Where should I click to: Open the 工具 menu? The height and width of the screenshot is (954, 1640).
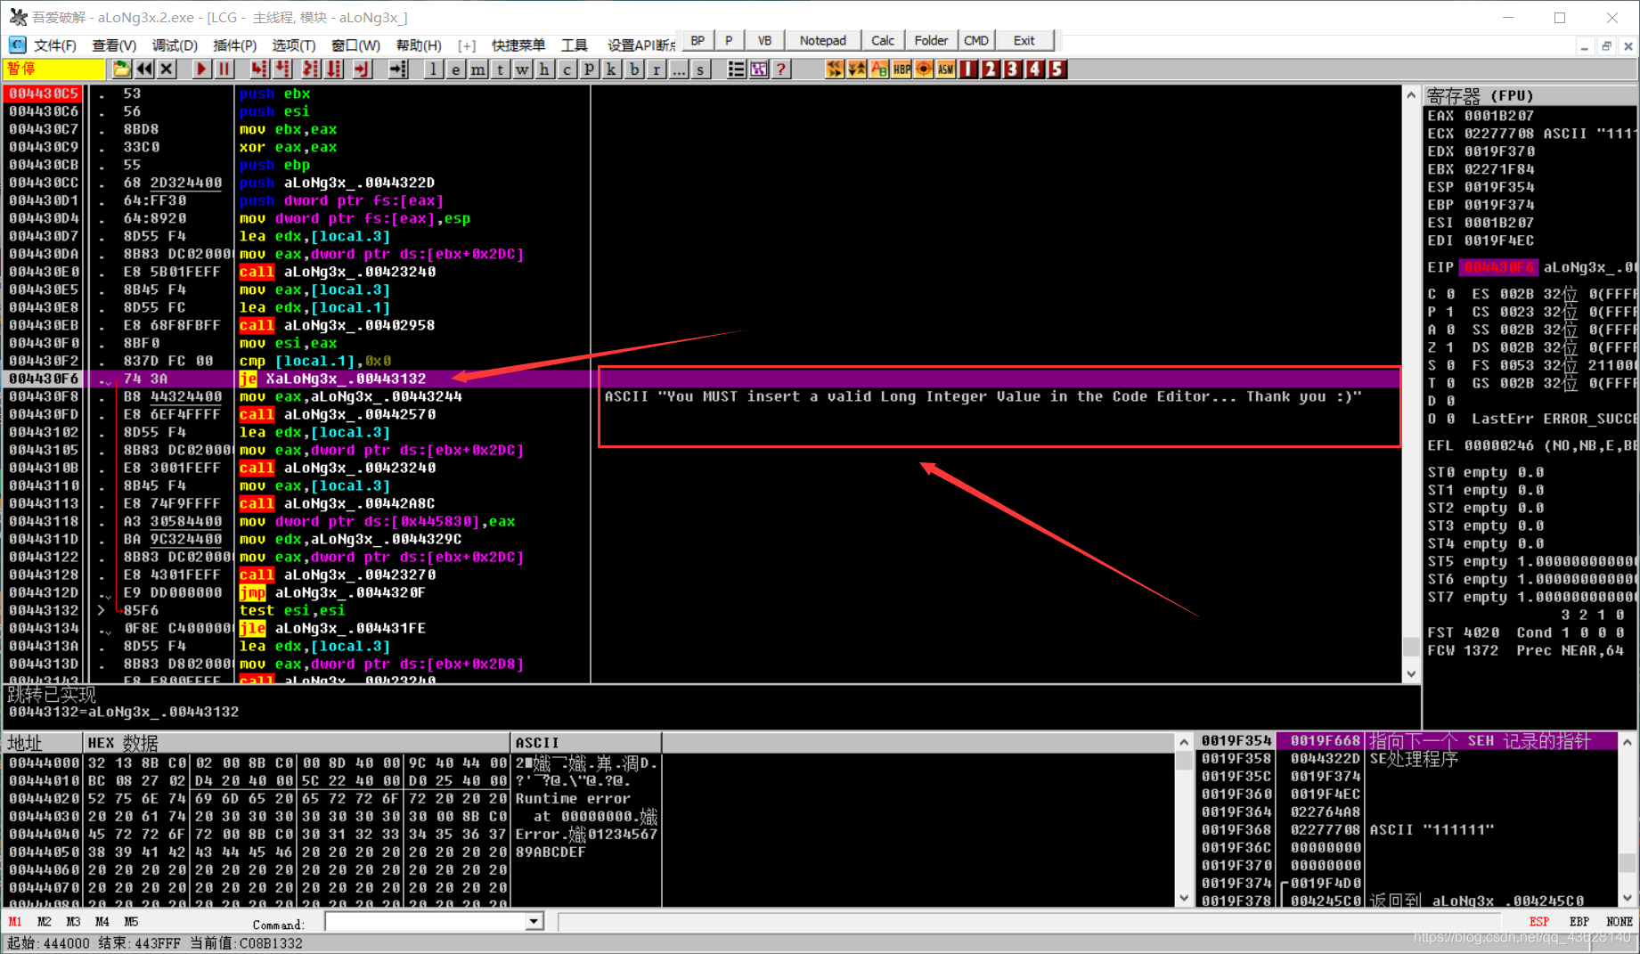pos(575,45)
